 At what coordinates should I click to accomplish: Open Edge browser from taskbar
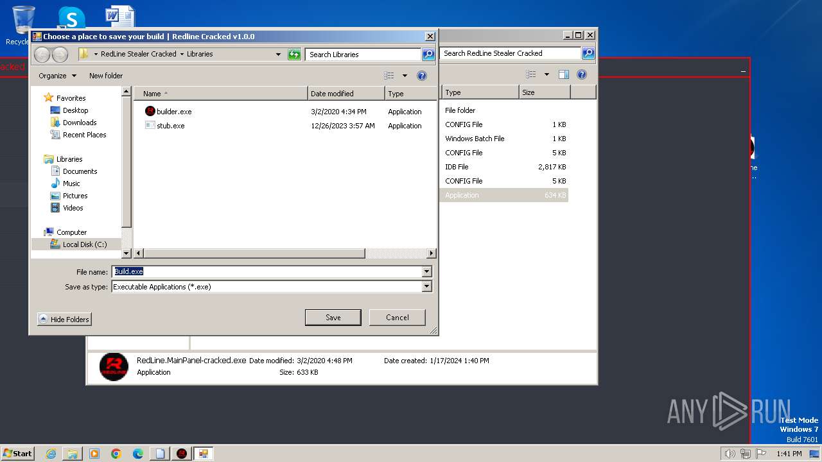point(138,454)
